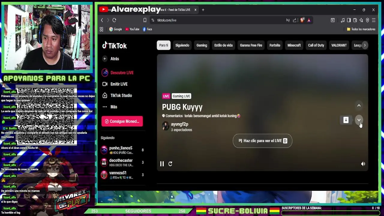Open the YouTube bookmark

(132, 29)
